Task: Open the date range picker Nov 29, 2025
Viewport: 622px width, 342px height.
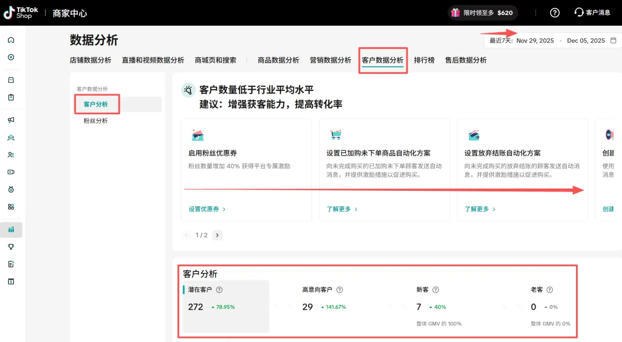Action: coord(534,41)
